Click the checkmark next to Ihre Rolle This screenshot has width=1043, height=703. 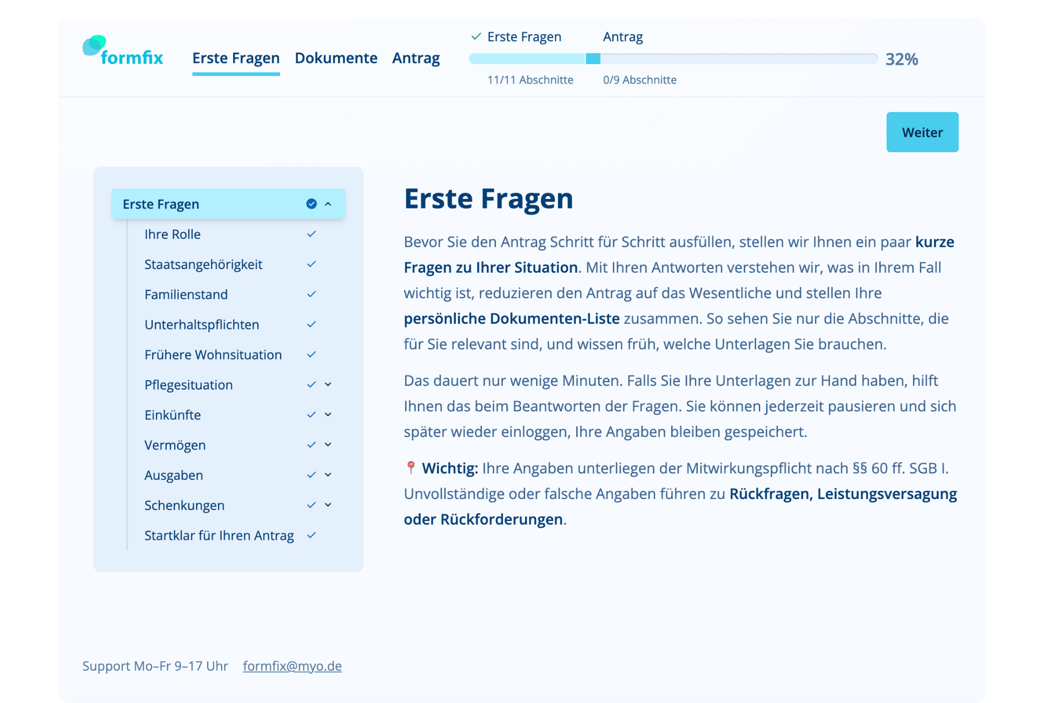click(311, 234)
